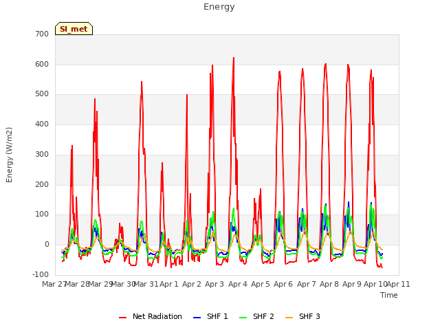Click the Mar 31 x-axis tick label

146,284
